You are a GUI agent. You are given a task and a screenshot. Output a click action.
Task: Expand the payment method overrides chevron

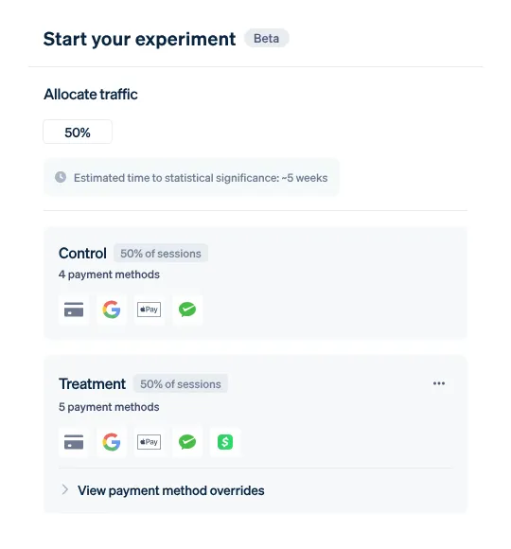pyautogui.click(x=64, y=489)
